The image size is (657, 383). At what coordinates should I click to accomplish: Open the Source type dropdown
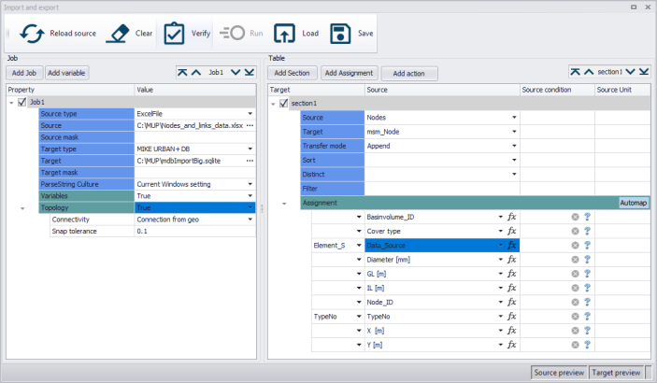pyautogui.click(x=250, y=114)
